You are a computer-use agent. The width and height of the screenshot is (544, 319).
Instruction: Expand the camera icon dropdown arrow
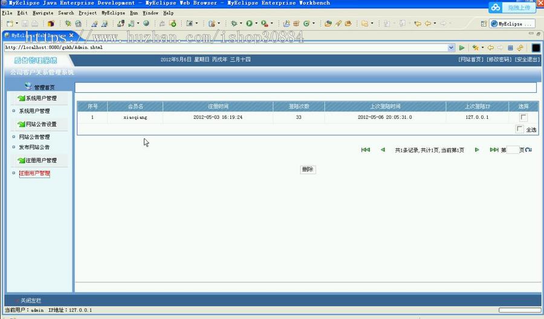click(196, 24)
